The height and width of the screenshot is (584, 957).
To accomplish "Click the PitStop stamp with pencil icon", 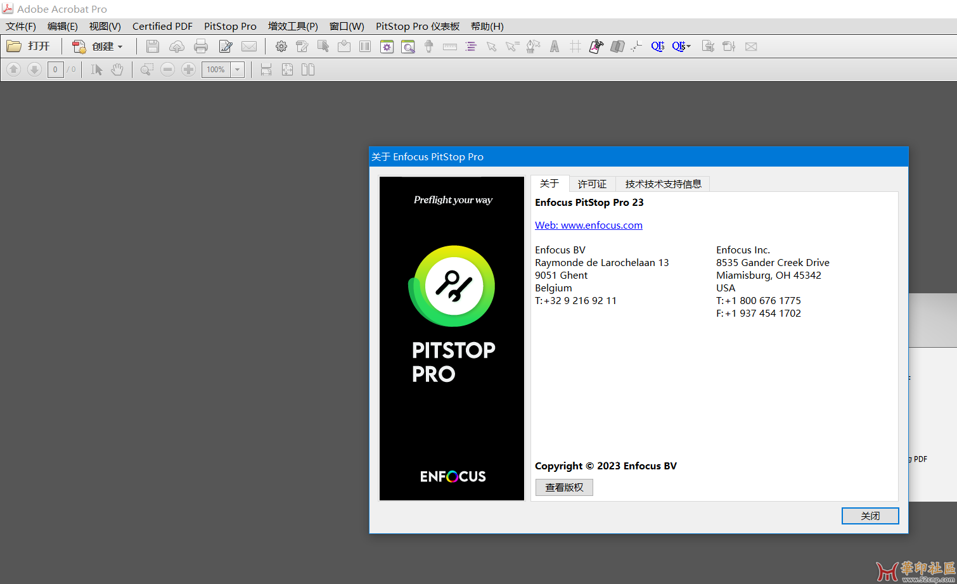I will click(302, 46).
